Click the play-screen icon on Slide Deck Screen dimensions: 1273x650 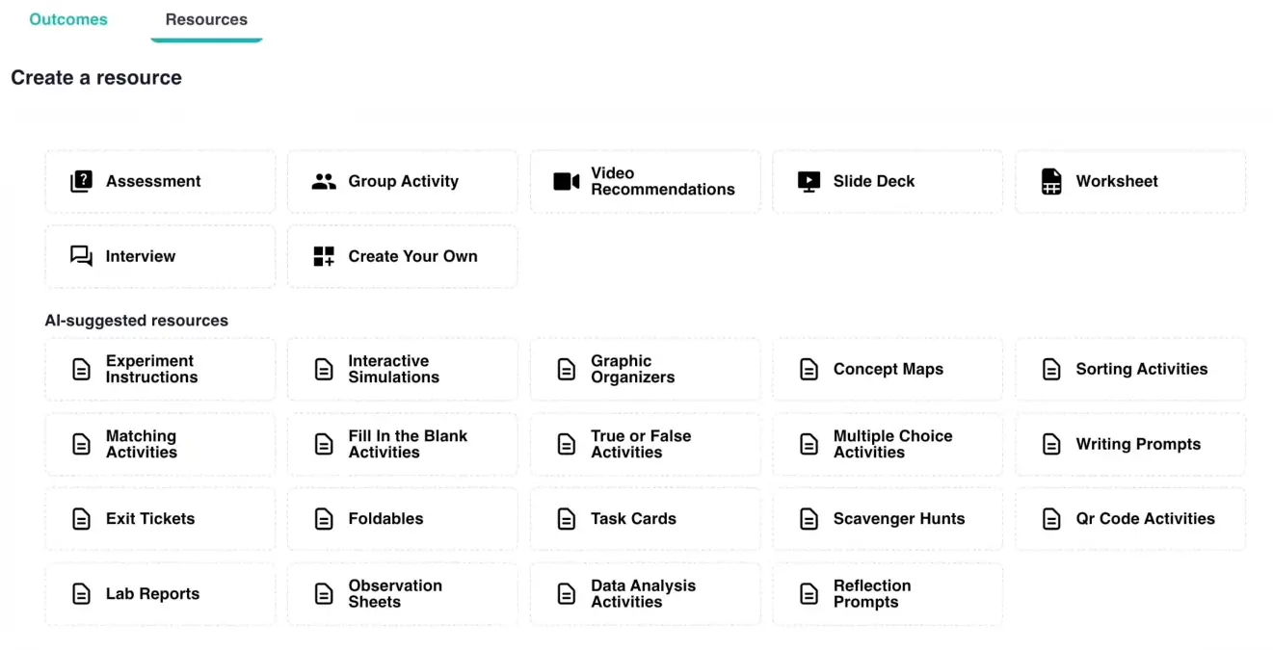pos(809,181)
